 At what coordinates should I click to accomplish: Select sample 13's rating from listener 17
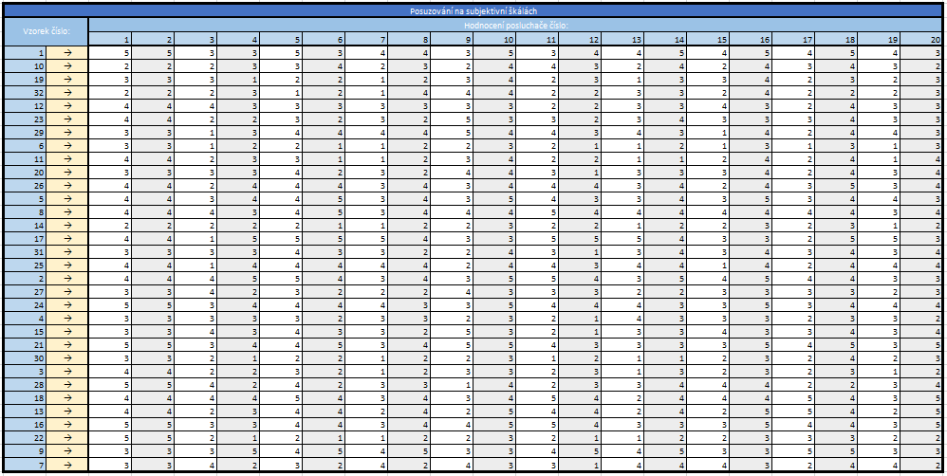[793, 412]
